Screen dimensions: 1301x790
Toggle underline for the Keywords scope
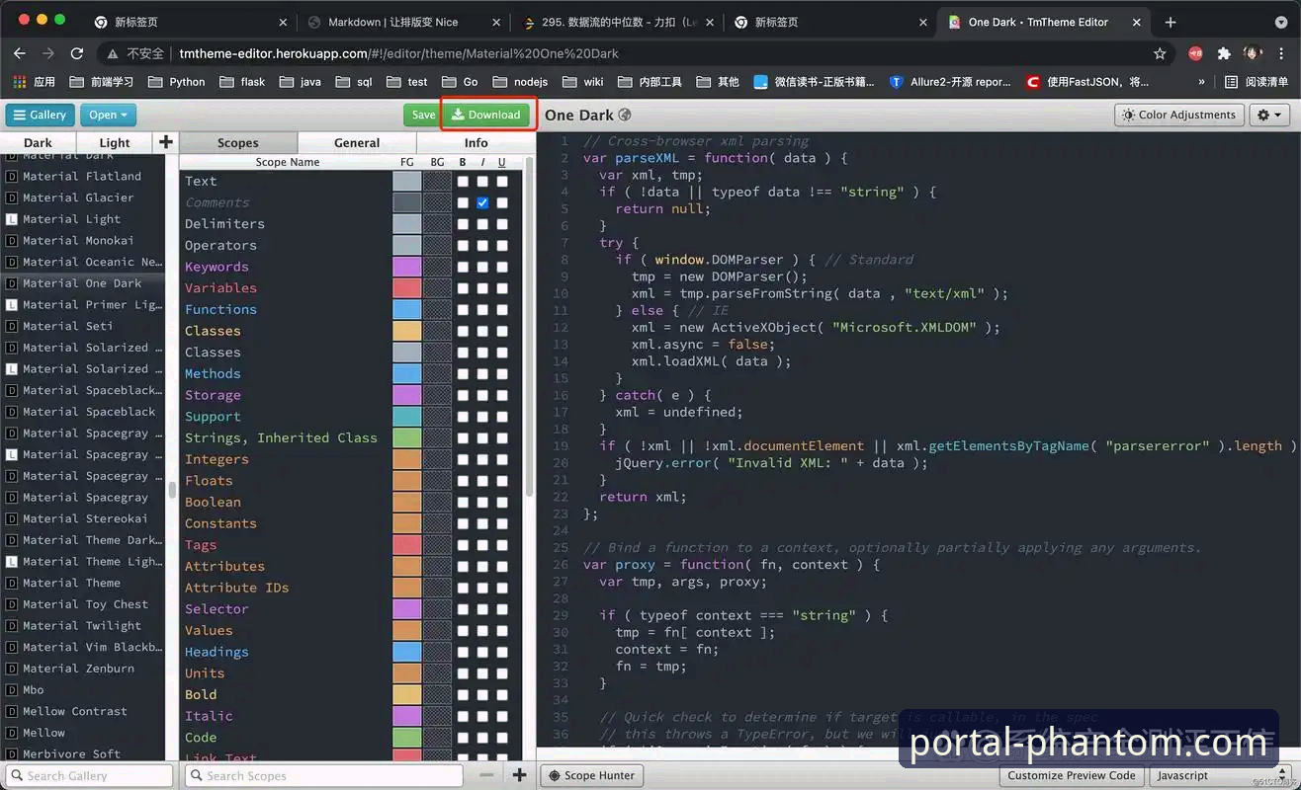(x=502, y=267)
